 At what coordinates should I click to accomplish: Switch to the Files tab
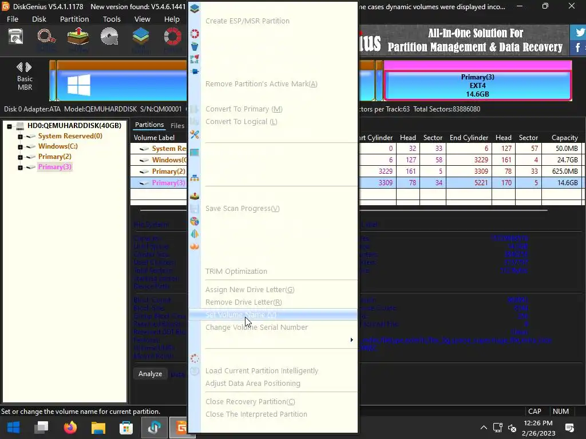coord(177,125)
